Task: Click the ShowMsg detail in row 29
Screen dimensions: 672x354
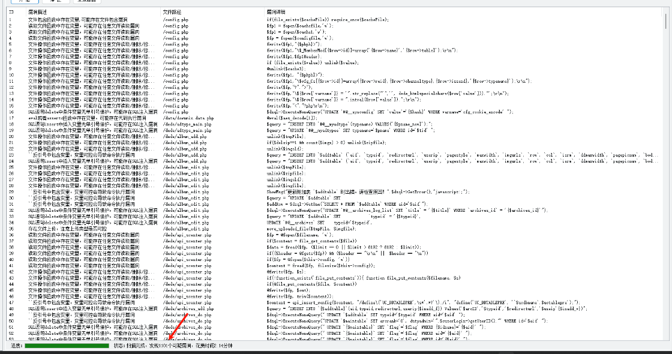Action: click(368, 191)
